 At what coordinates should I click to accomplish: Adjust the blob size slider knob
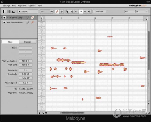click(x=149, y=104)
